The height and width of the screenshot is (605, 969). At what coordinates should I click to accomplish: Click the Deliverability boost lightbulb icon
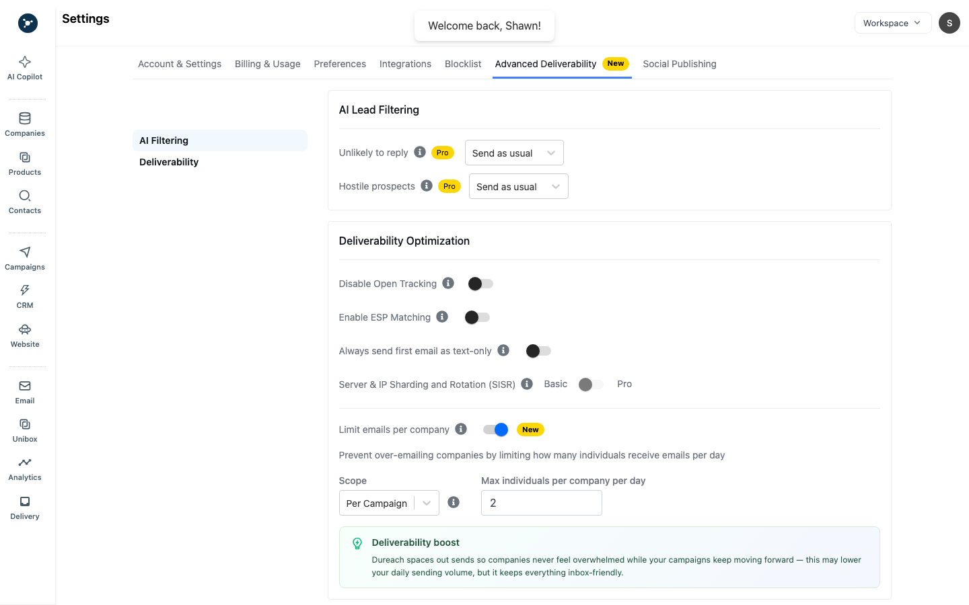pos(357,543)
